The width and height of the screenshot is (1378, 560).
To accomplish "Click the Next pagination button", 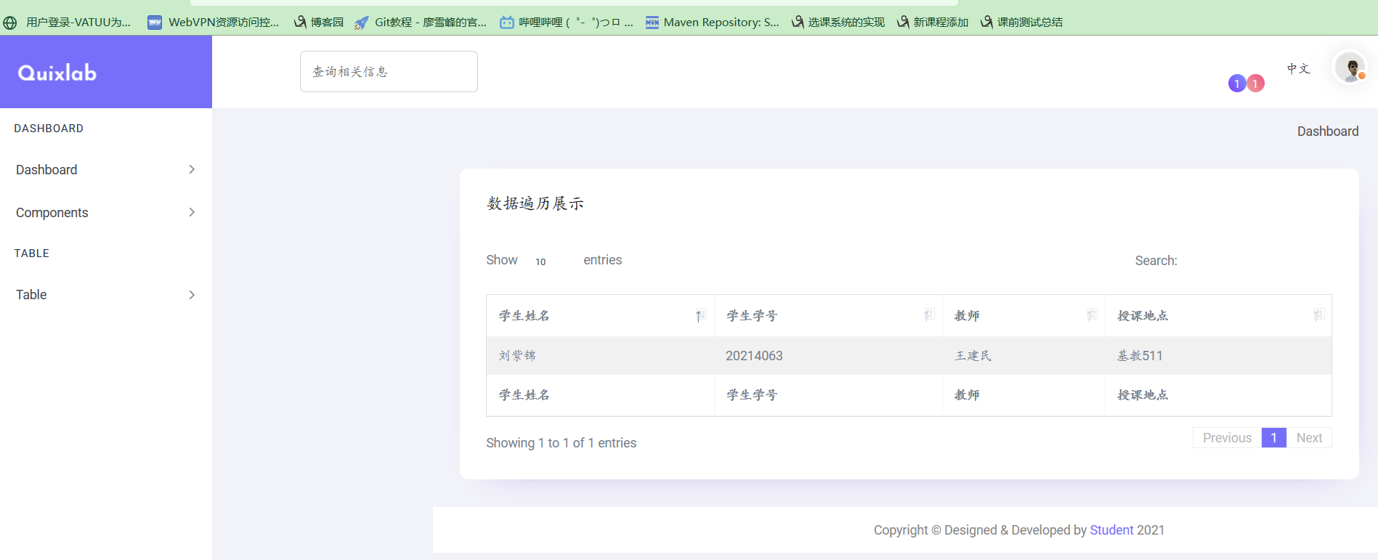I will (1309, 437).
